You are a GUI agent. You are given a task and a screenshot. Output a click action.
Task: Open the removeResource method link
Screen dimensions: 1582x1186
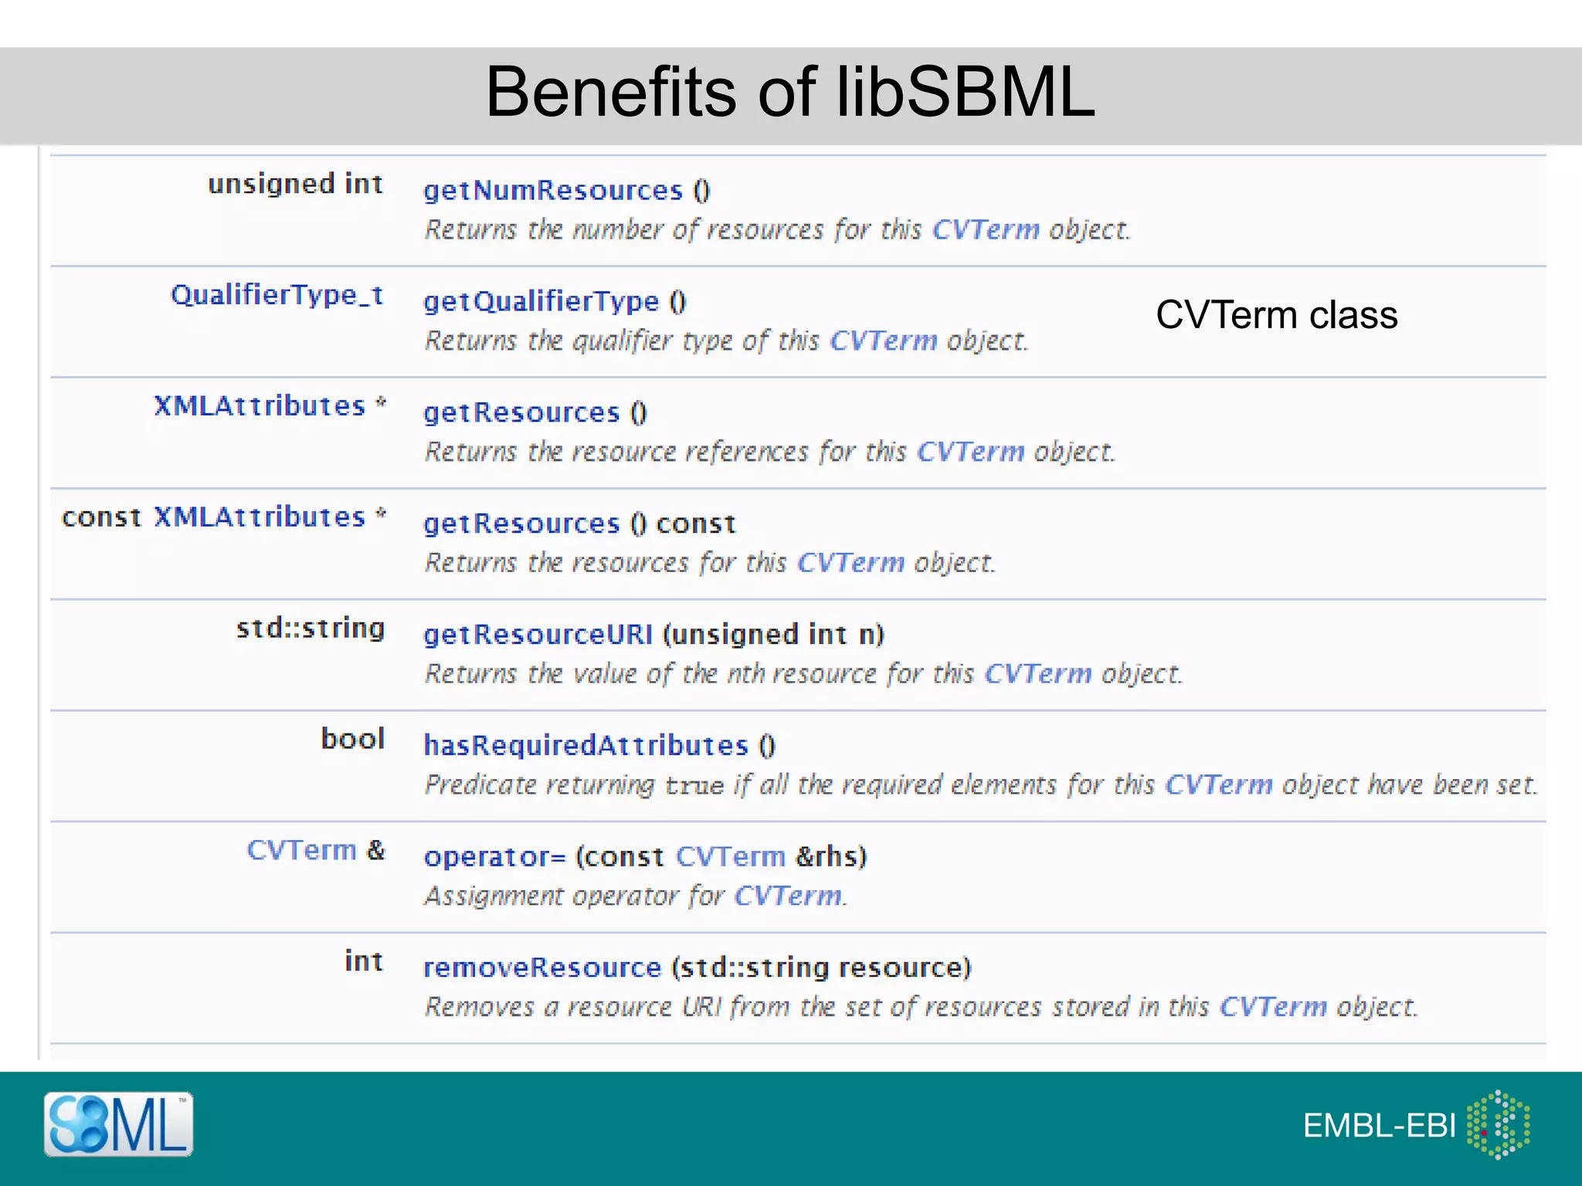coord(542,967)
